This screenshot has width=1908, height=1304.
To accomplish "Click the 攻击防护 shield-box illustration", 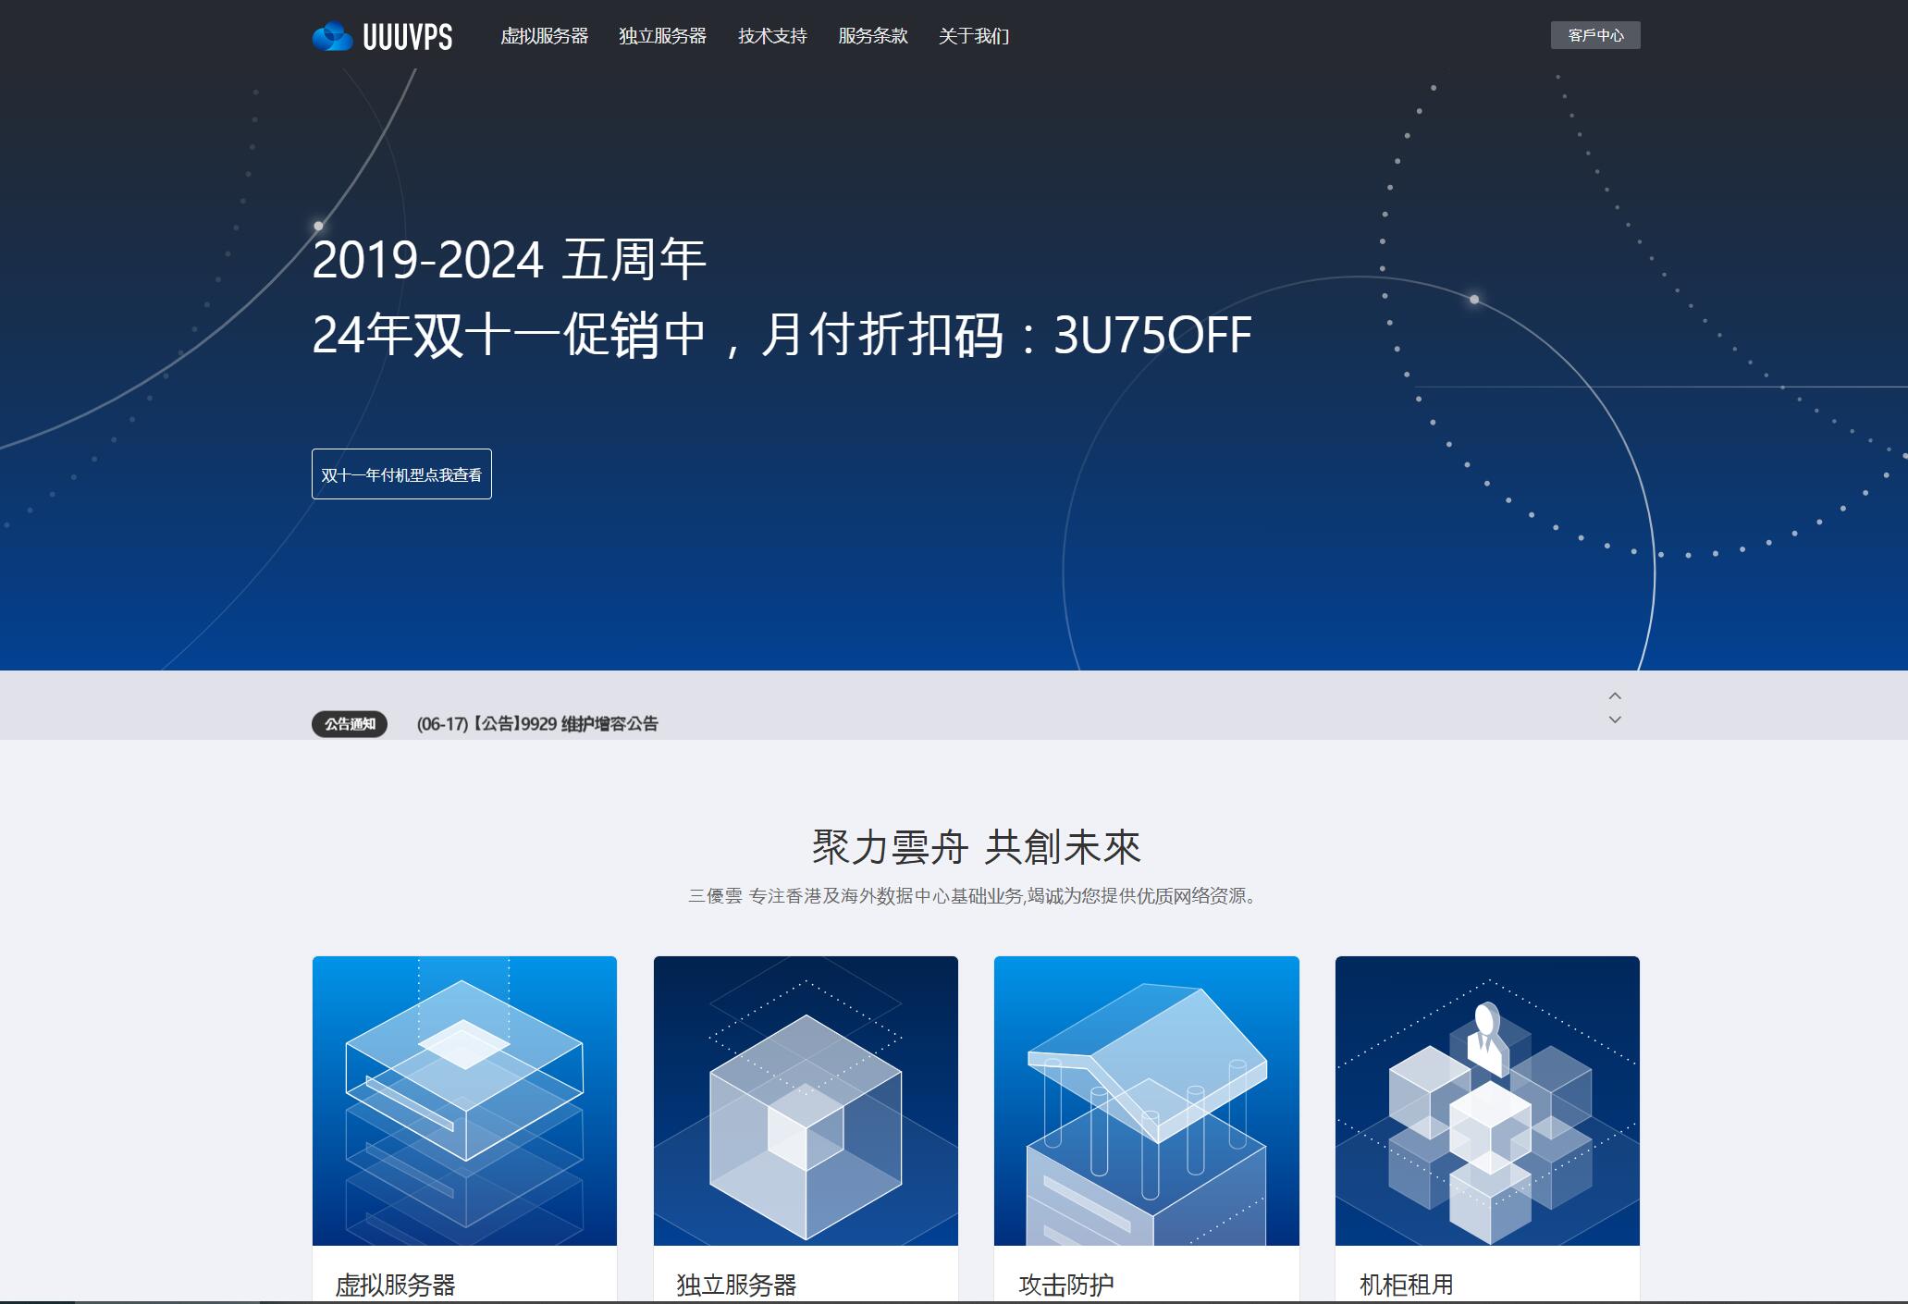I will pyautogui.click(x=1147, y=1101).
